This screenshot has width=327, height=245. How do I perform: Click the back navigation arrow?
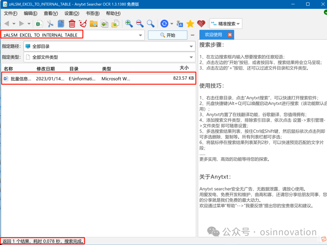point(6,24)
